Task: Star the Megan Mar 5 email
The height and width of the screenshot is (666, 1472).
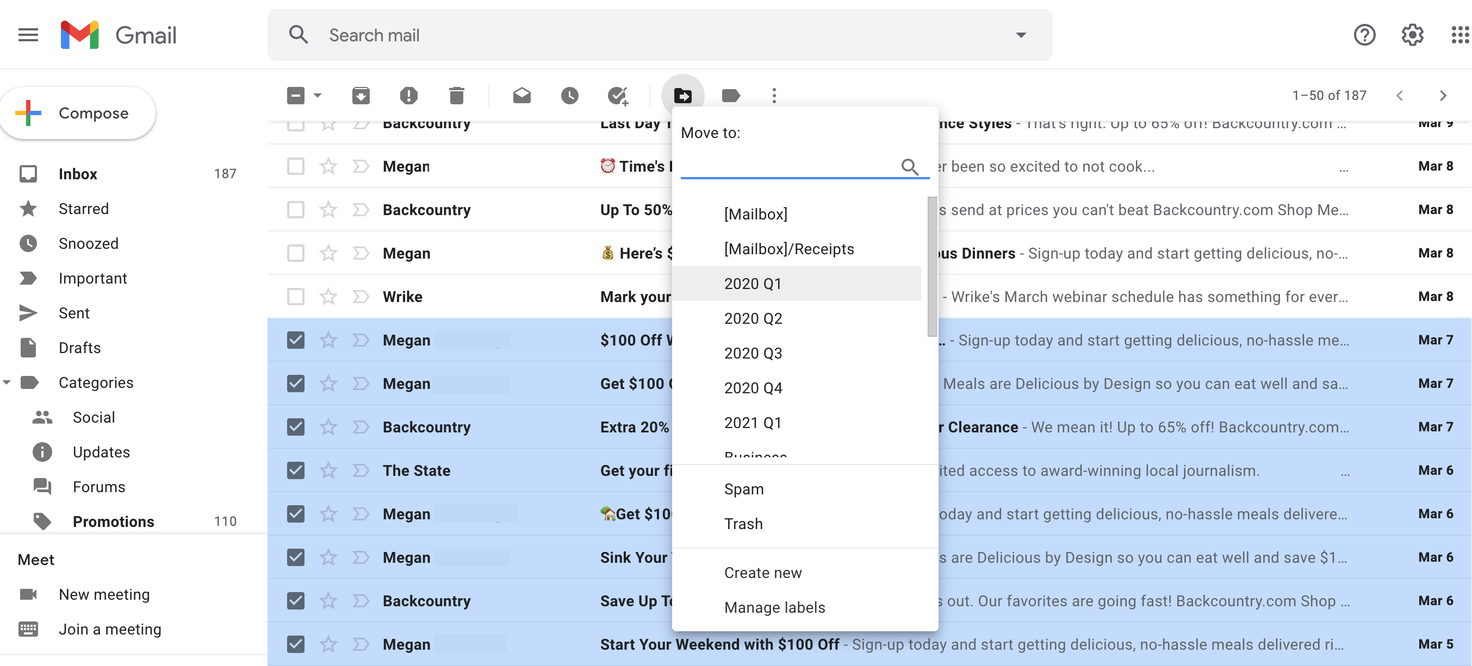Action: pos(328,644)
